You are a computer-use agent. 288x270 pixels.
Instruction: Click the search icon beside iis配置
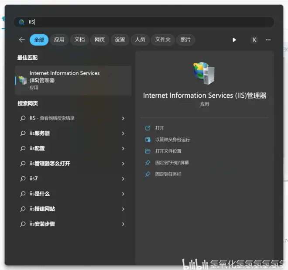click(x=23, y=148)
